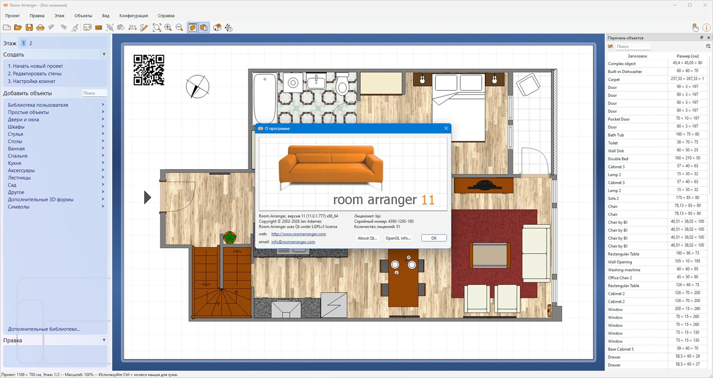
Task: Expand the Лестницы category
Action: pyautogui.click(x=56, y=177)
